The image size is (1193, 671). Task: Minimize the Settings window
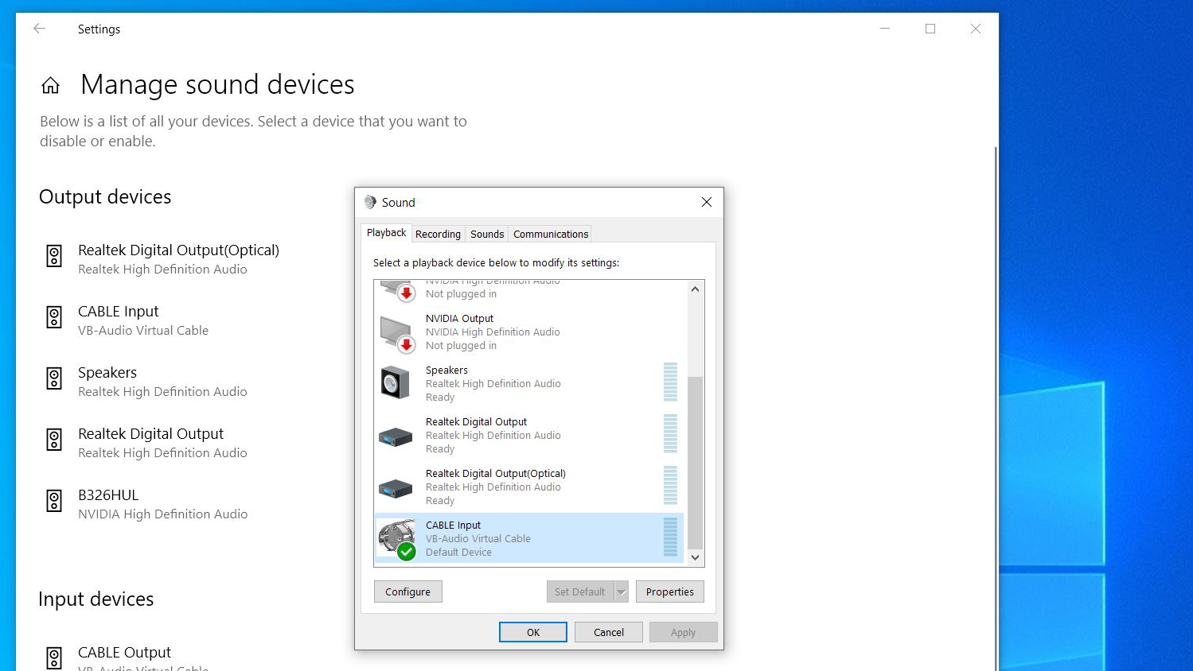885,29
